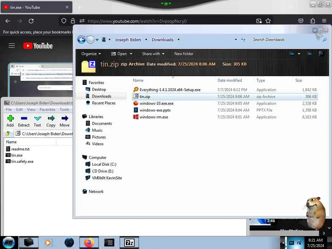Open Edit menu in 7-Zip

(x=19, y=110)
